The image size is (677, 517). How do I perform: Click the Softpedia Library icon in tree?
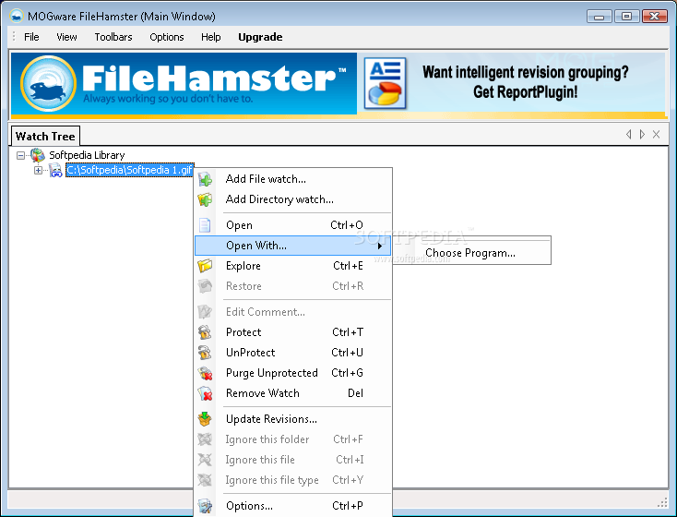(x=38, y=155)
